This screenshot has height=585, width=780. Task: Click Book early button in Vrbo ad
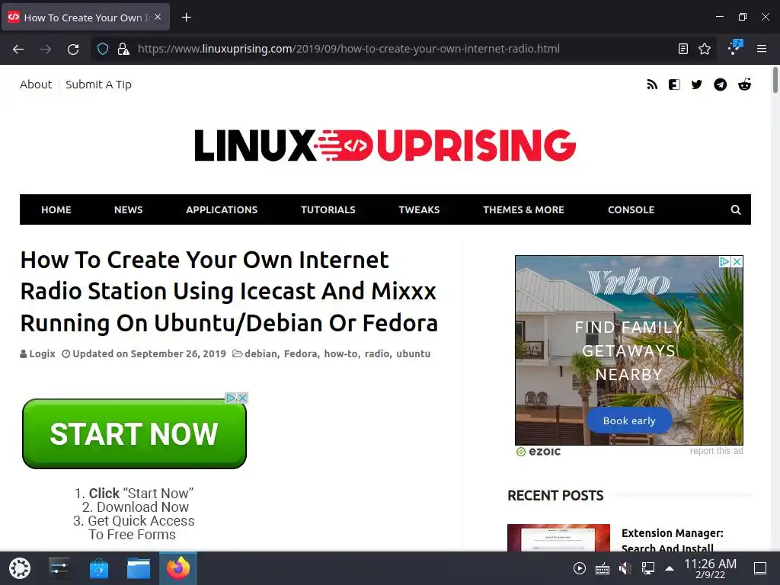point(629,420)
